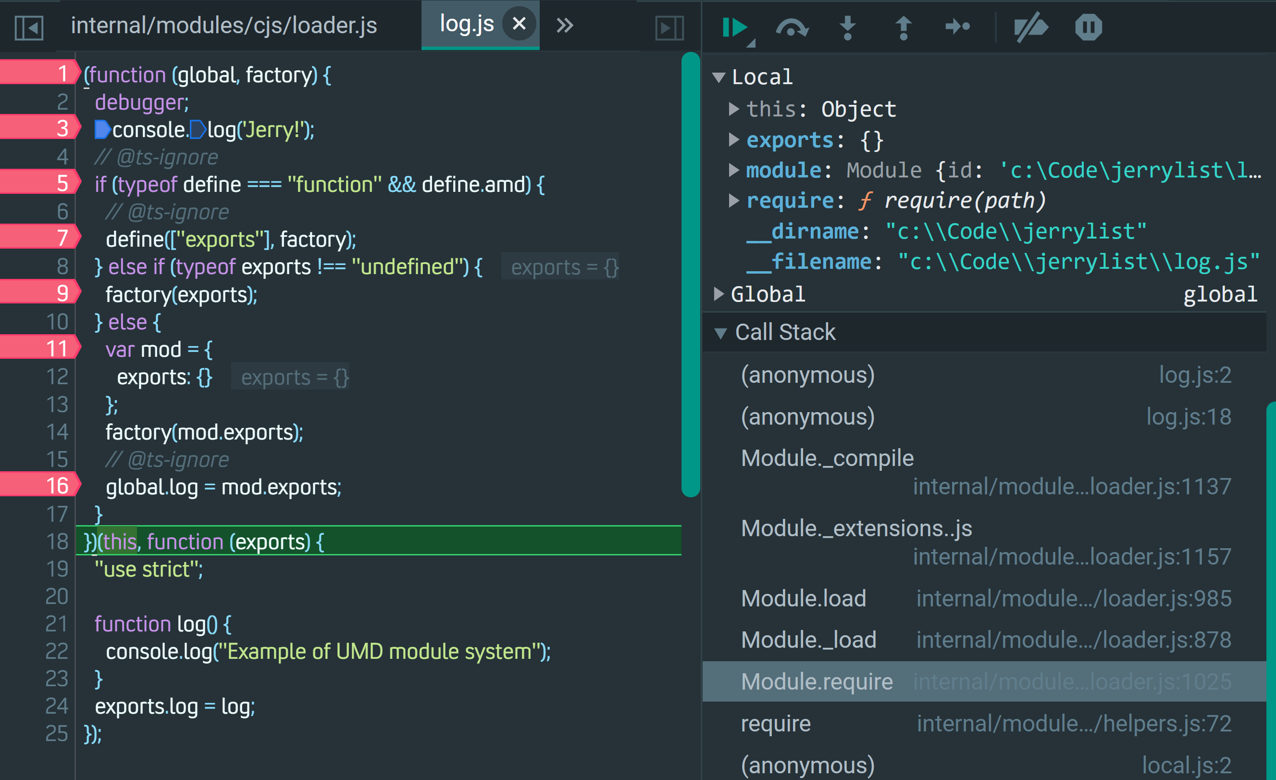Image resolution: width=1276 pixels, height=780 pixels.
Task: Resume script execution with play button
Action: pyautogui.click(x=733, y=27)
